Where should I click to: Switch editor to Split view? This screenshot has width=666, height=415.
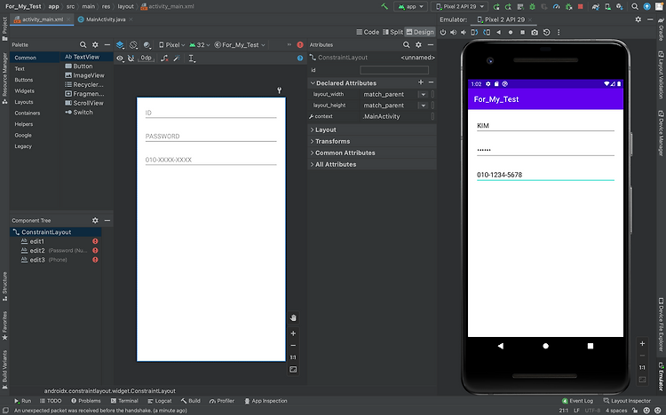(392, 32)
